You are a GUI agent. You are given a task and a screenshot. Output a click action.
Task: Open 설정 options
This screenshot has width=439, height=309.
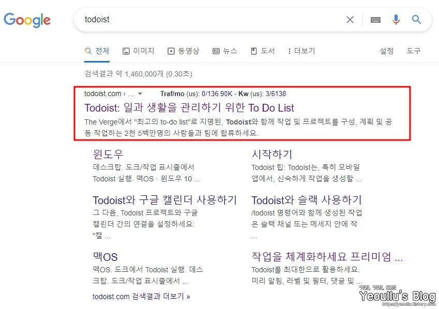[386, 51]
